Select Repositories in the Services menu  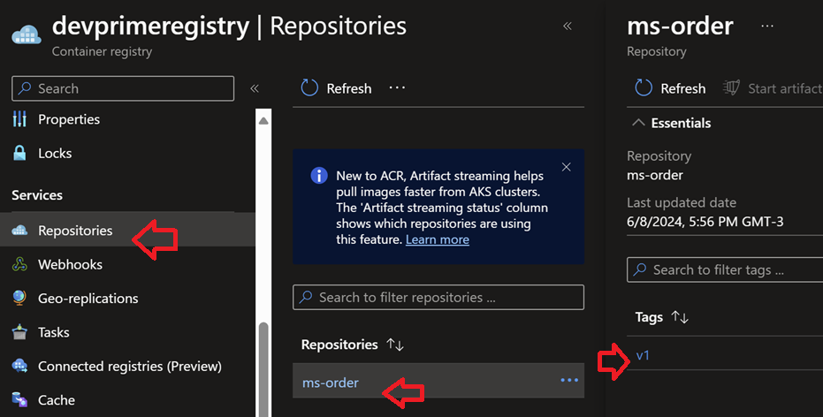click(127, 231)
